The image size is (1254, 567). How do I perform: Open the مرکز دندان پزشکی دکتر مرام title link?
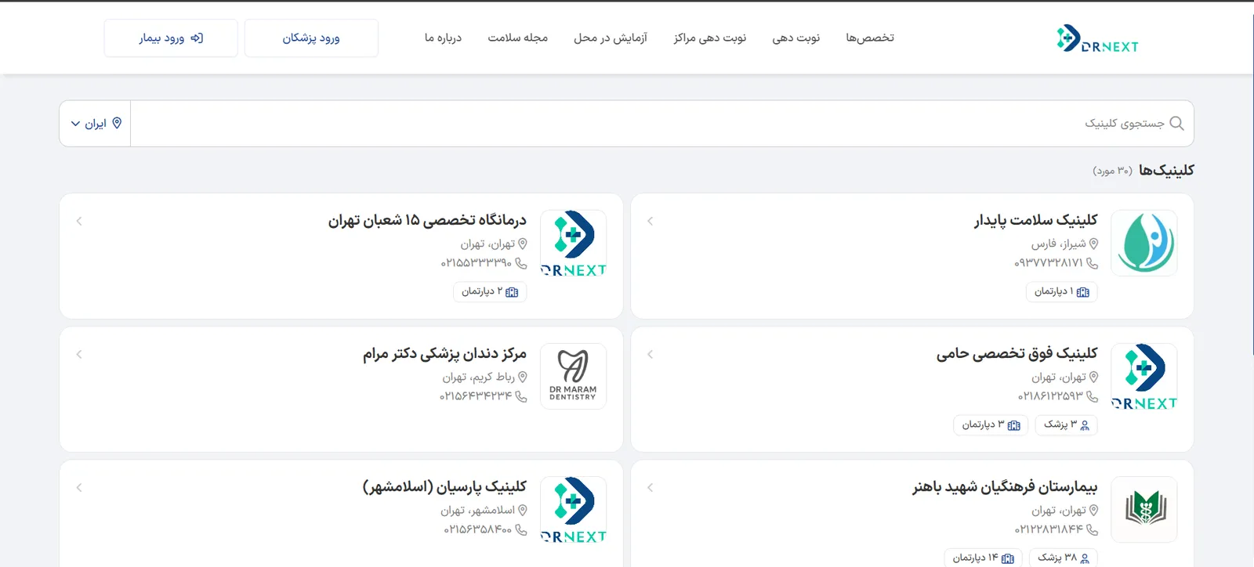444,353
